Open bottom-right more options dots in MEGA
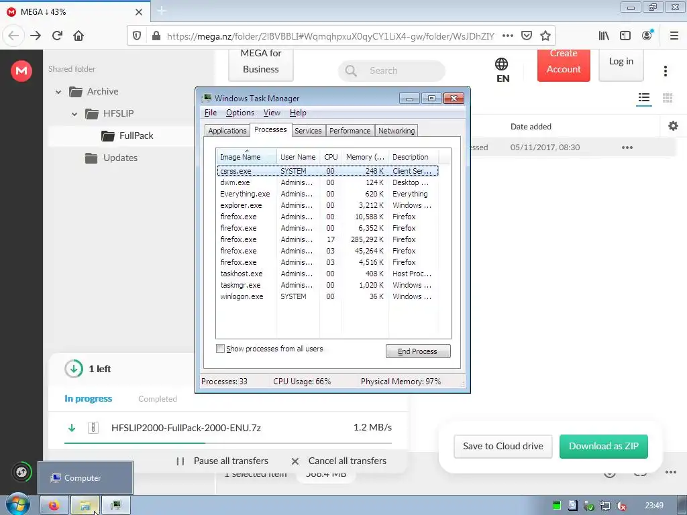The height and width of the screenshot is (515, 687). (671, 472)
